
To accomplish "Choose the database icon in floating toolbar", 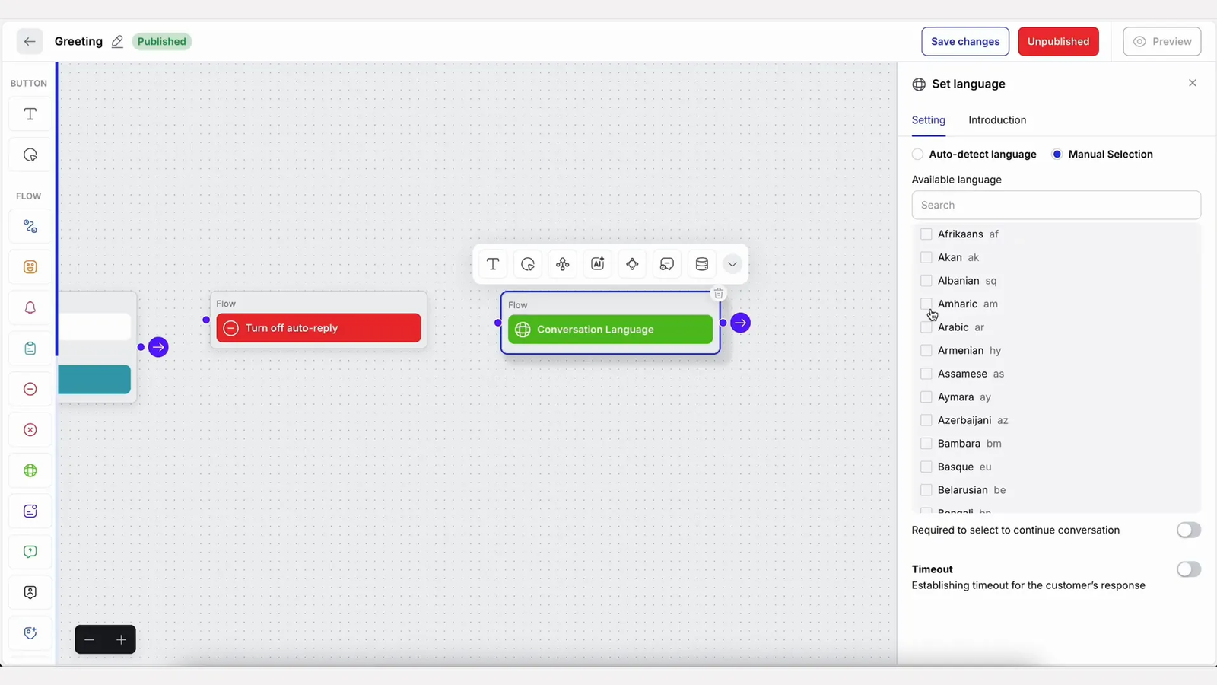I will (x=702, y=264).
